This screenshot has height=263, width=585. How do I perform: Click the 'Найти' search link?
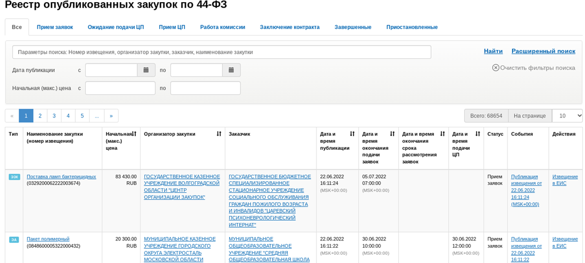click(x=493, y=51)
